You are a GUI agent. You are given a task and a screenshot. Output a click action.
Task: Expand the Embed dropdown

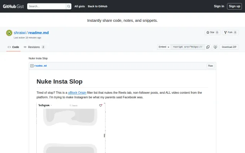(x=164, y=47)
